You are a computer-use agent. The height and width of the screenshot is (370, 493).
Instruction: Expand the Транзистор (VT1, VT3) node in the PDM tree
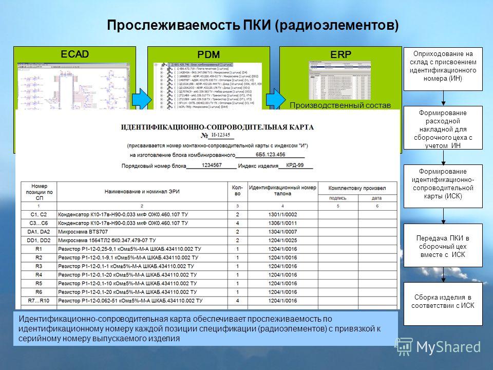pyautogui.click(x=161, y=99)
